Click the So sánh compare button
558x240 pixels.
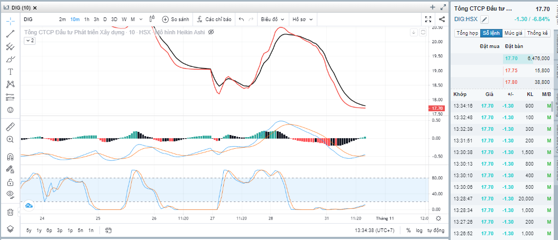coord(176,19)
